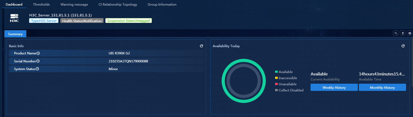The image size is (413, 117).
Task: Refresh the Basic Info panel
Action: tap(201, 46)
